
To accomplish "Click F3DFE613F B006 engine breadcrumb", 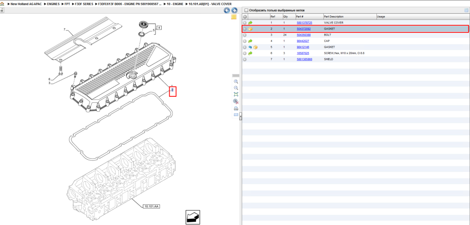I will 130,4.
